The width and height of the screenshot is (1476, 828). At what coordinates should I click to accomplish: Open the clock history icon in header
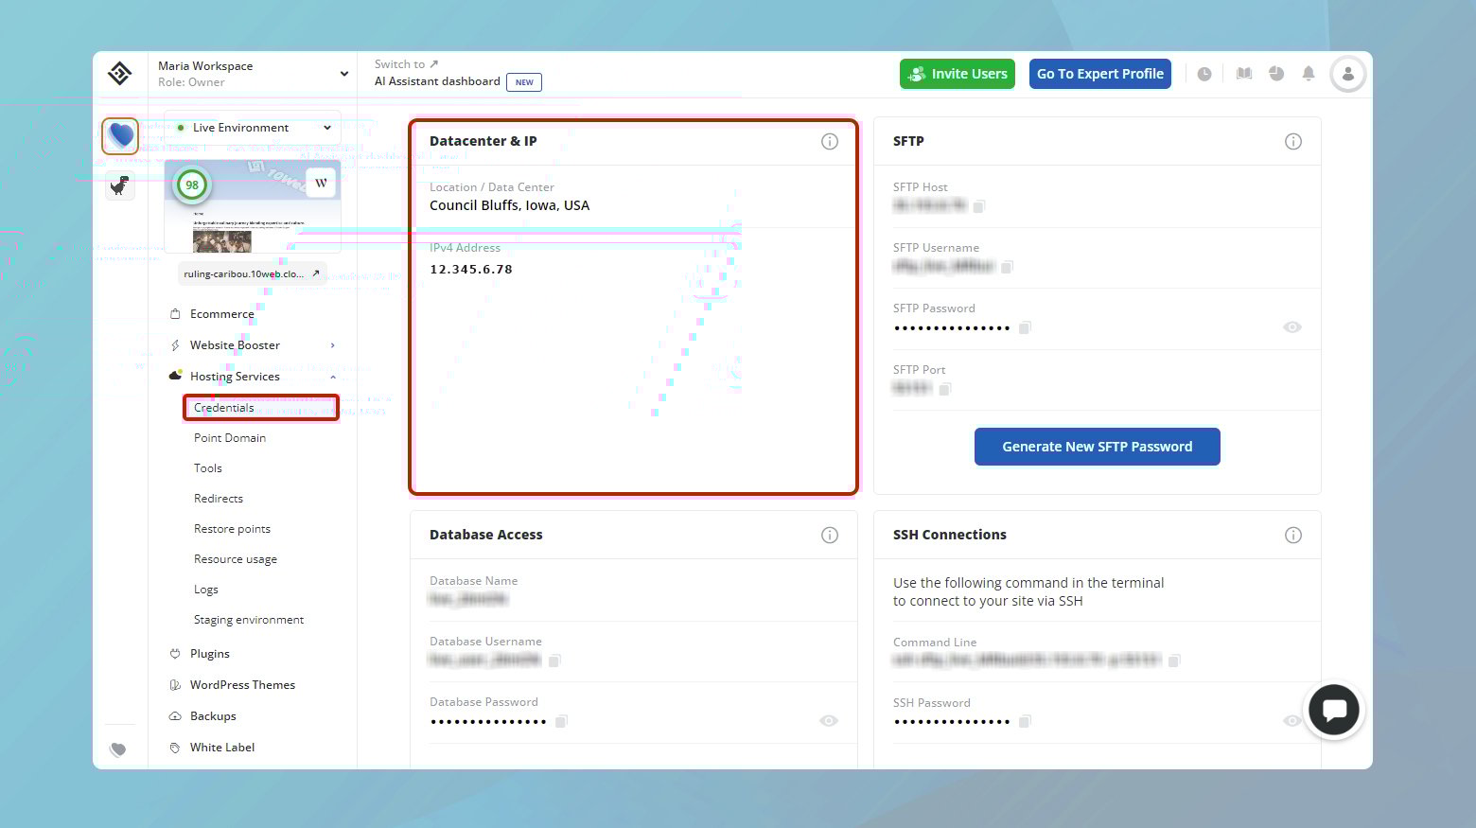(1204, 74)
